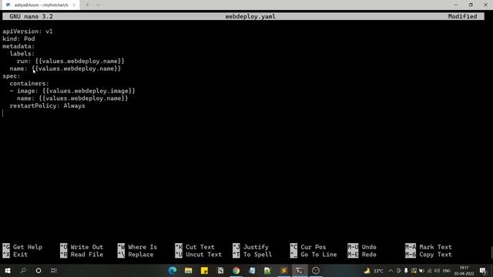Open a new terminal tab with plus
Viewport: 493px width, 277px height.
coord(87,5)
